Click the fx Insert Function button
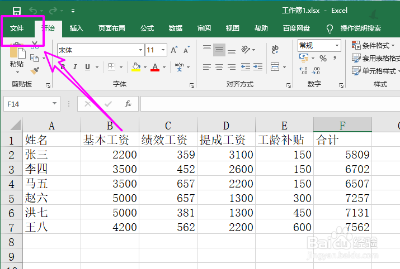 [128, 104]
